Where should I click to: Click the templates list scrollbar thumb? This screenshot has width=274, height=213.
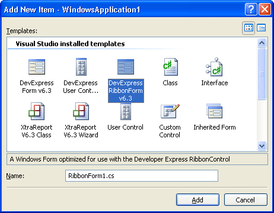(x=262, y=74)
